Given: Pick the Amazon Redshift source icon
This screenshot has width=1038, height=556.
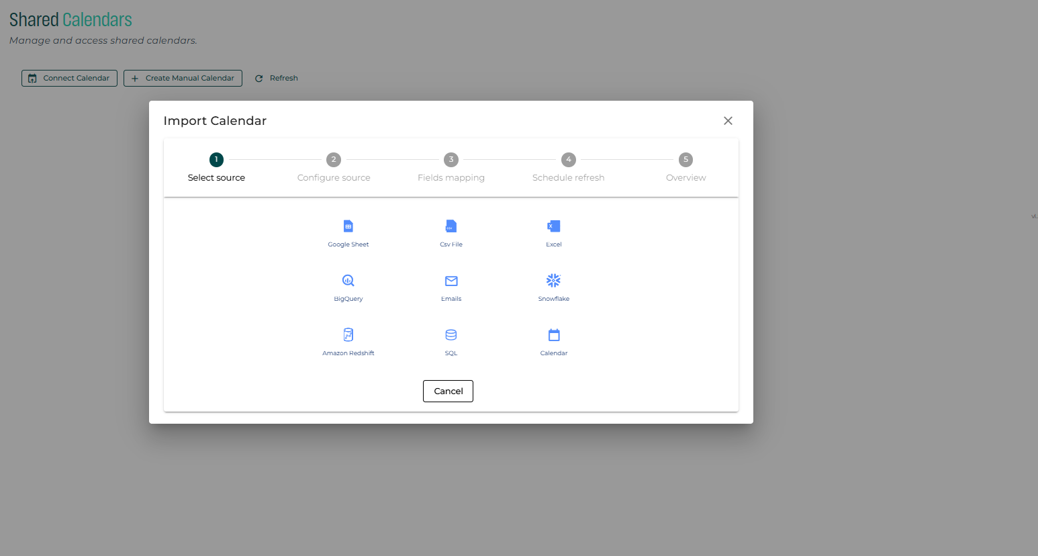Looking at the screenshot, I should (x=348, y=335).
